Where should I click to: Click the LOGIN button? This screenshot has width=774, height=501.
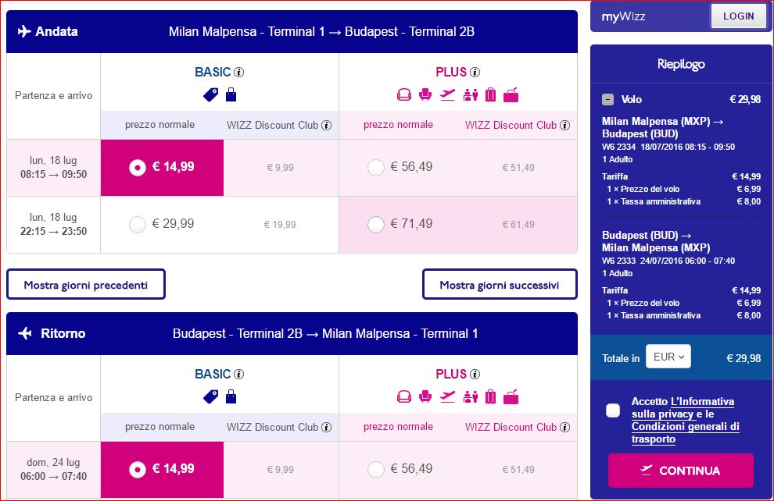tap(738, 16)
